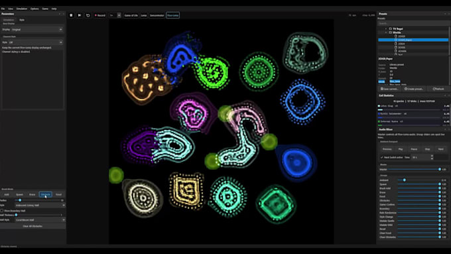Enable the Show Boundary Wall checkbox
Viewport: 451px width, 254px height.
(x=2, y=211)
